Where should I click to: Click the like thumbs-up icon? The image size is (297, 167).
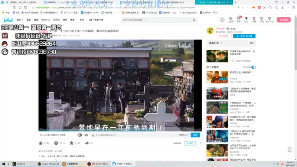click(x=40, y=143)
